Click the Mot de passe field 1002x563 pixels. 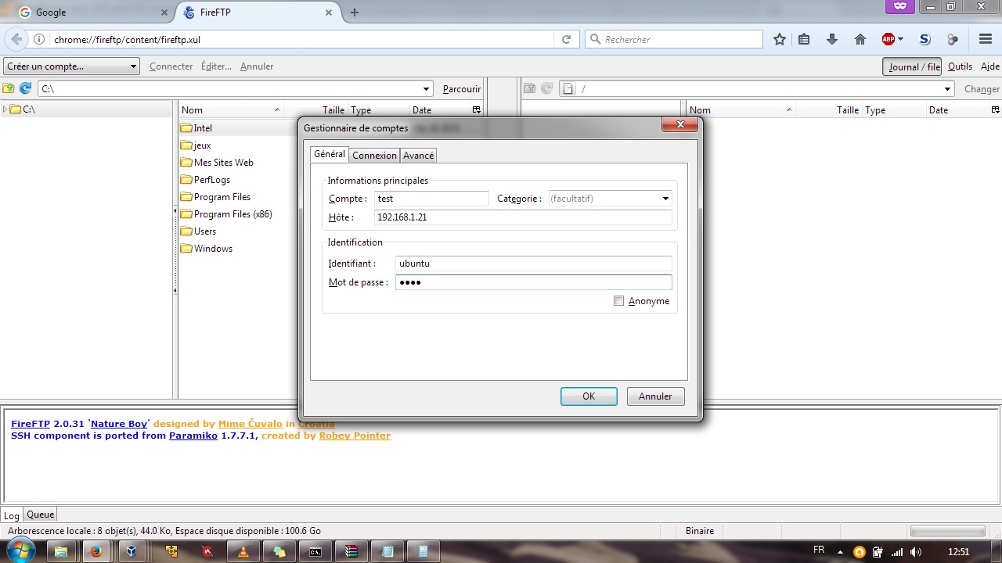tap(533, 282)
